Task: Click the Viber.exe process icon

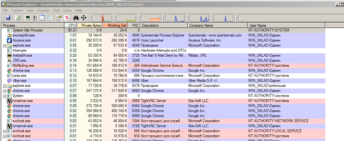Action: click(10, 81)
